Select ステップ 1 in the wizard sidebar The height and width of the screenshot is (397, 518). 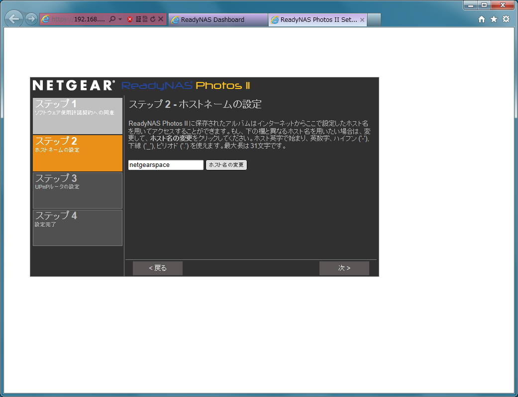(x=77, y=116)
